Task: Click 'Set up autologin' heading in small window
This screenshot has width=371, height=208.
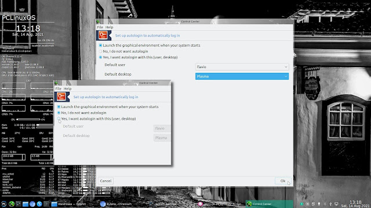Action: (106, 97)
